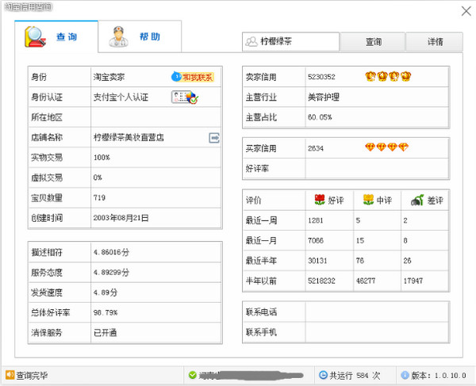
Task: Click the red flower 好评 icon
Action: tap(320, 200)
